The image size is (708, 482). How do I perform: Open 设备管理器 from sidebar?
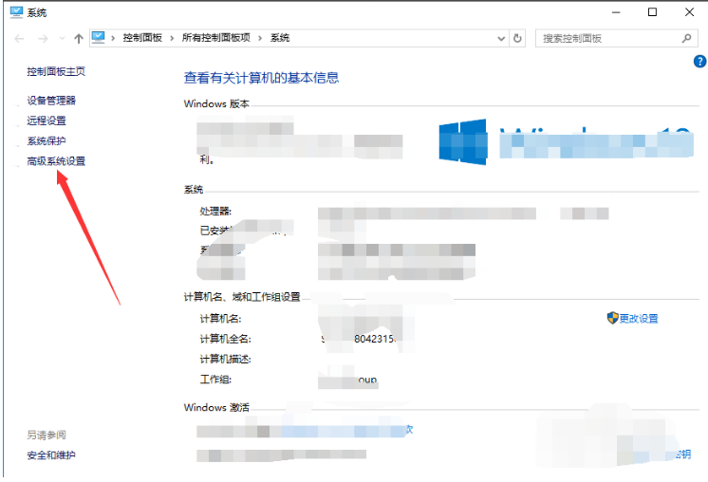(x=51, y=101)
